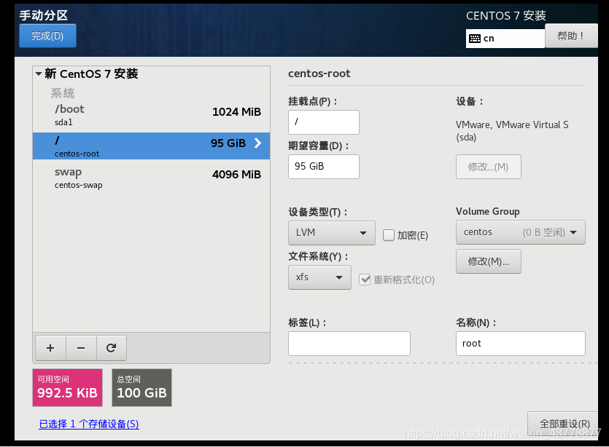
Task: Open the 已选择 1 个存储设备(S) link
Action: coord(88,424)
